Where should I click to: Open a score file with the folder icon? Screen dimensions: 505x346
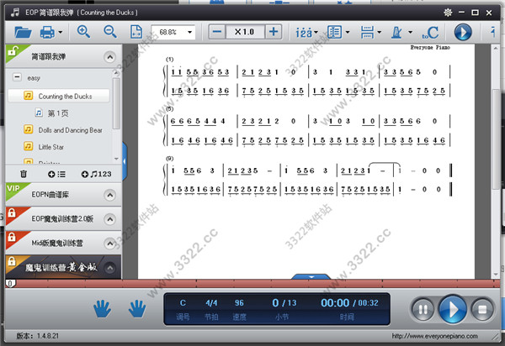coord(23,32)
